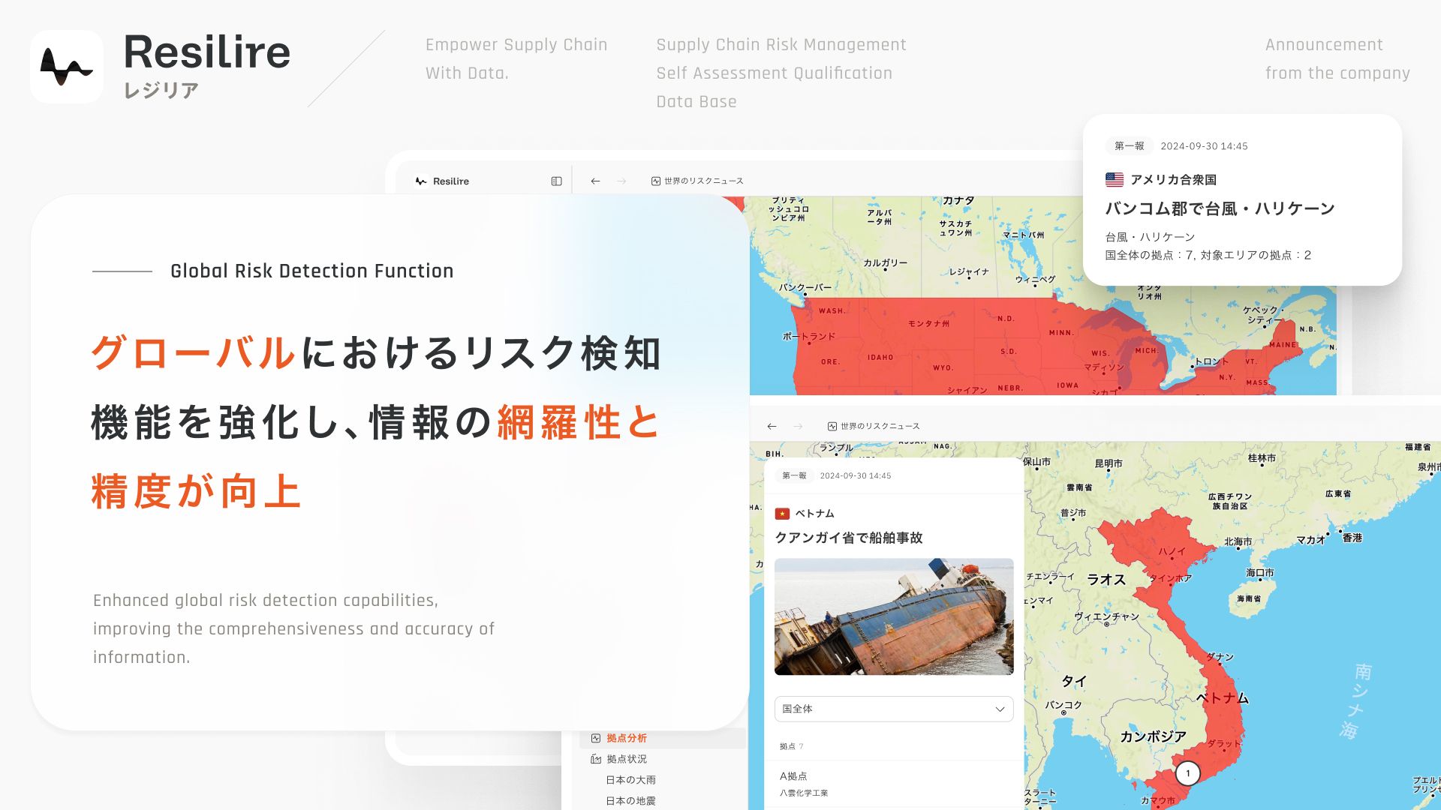Select 日本の大雨 in the sidebar list

pos(630,780)
